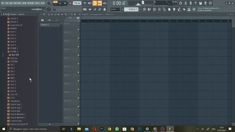Open the TOOLS menu
235x132 pixels.
point(37,3)
